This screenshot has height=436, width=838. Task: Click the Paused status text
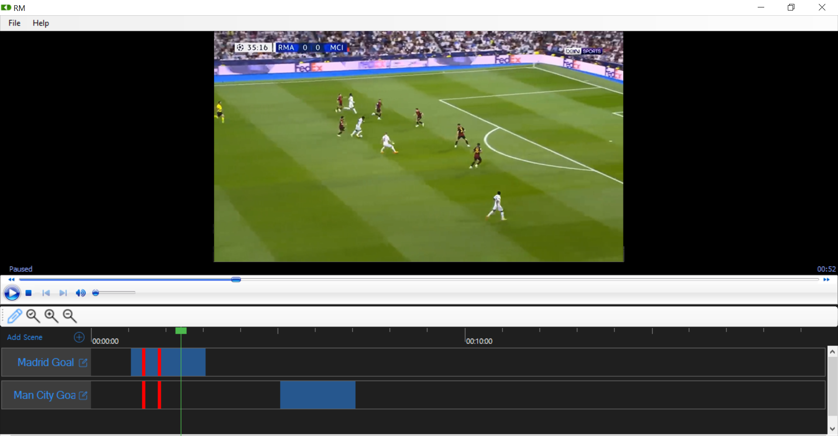21,269
